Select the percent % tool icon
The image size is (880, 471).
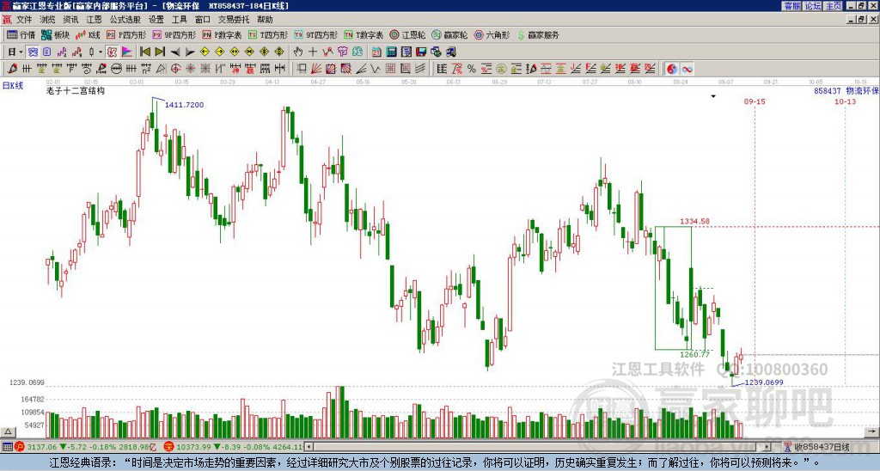pyautogui.click(x=472, y=69)
